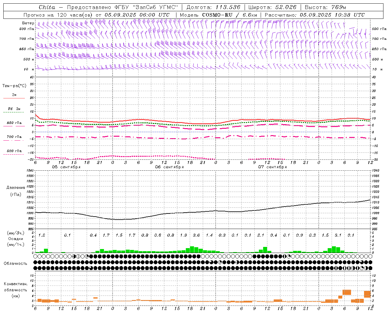Click the 985 tick on the left pressure axis

31,229
